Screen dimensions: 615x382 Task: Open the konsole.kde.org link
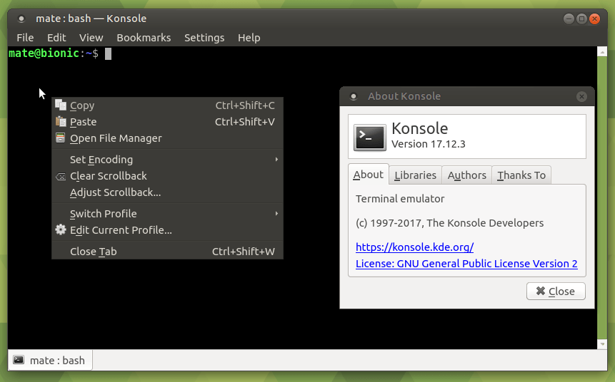[x=414, y=247]
